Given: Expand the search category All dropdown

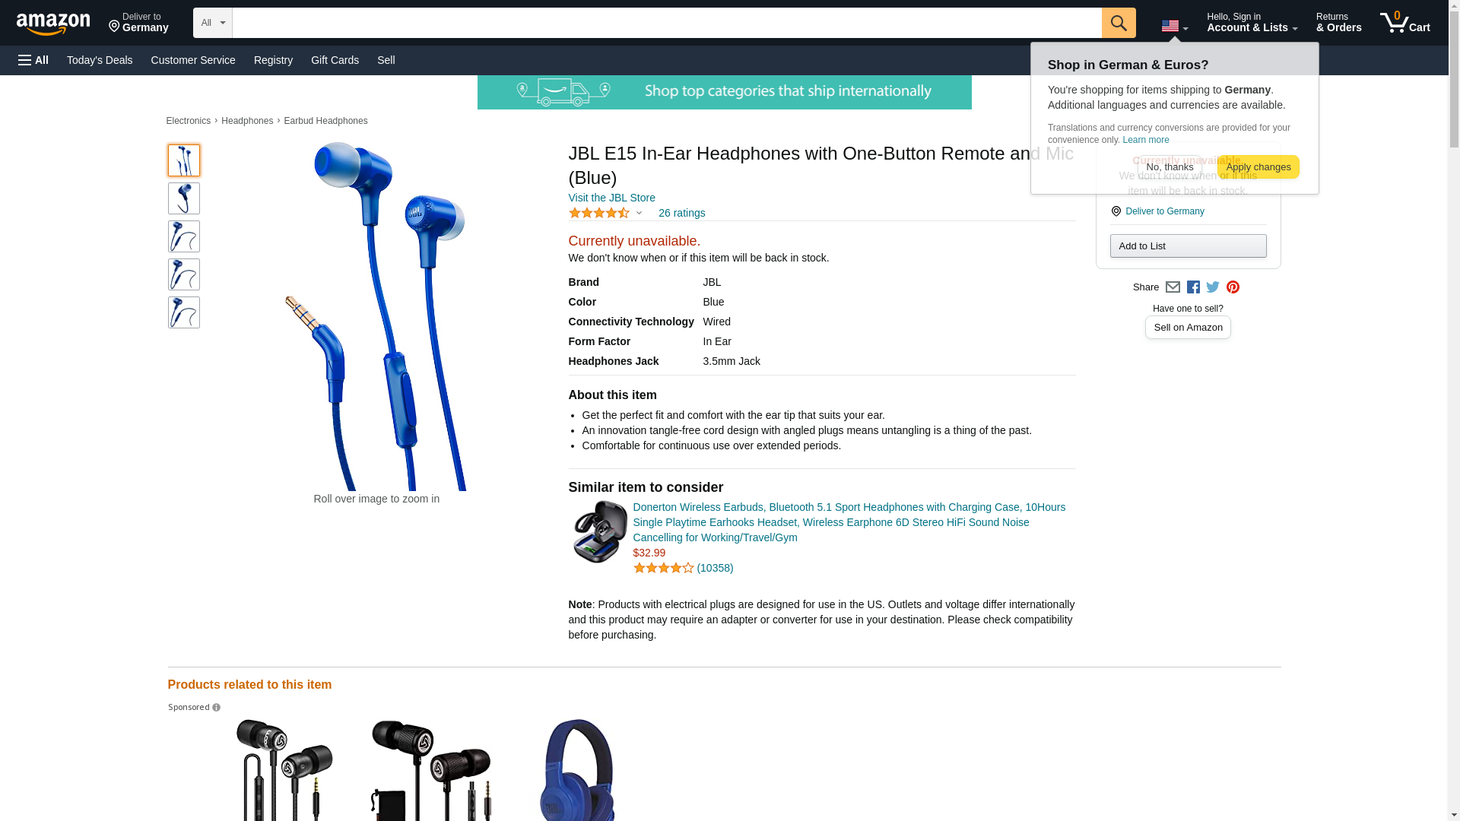Looking at the screenshot, I should [212, 23].
